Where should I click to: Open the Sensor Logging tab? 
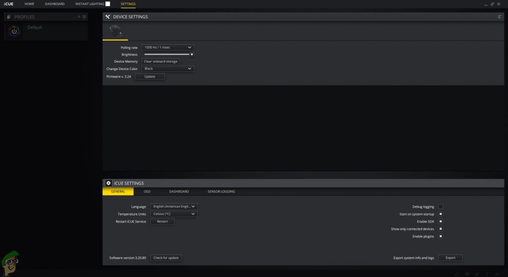click(x=221, y=192)
